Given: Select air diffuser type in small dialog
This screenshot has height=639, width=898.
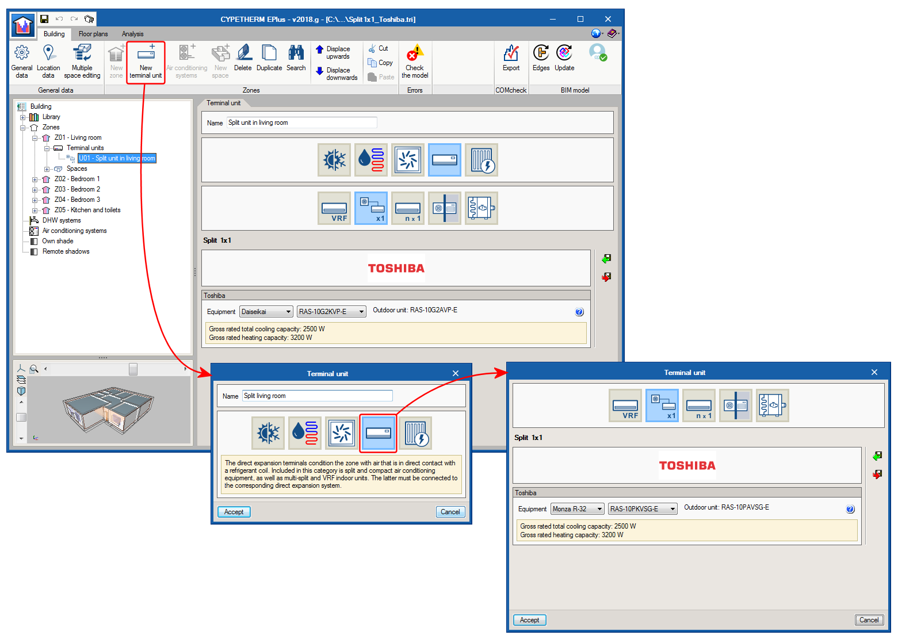Looking at the screenshot, I should click(342, 433).
